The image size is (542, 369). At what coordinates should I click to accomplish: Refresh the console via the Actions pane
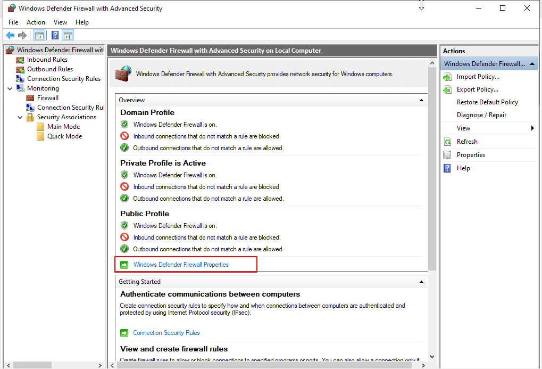pyautogui.click(x=466, y=141)
